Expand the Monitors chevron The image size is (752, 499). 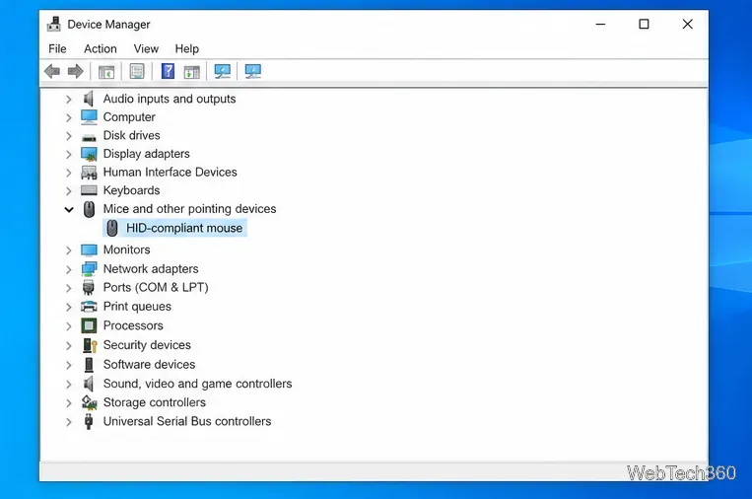coord(69,250)
